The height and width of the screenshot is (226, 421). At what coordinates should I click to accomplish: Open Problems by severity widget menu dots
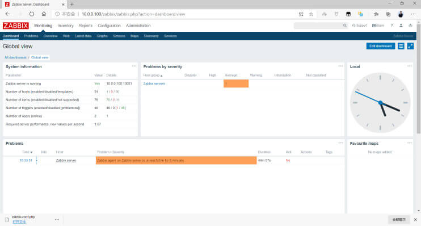[x=341, y=66]
